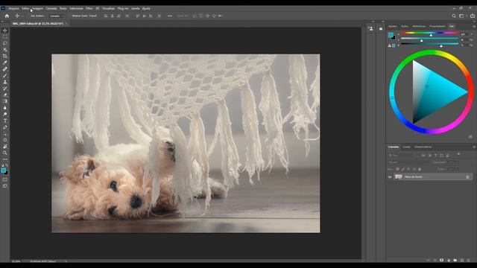Select the Zoom tool
Image resolution: width=477 pixels, height=268 pixels.
tap(5, 153)
